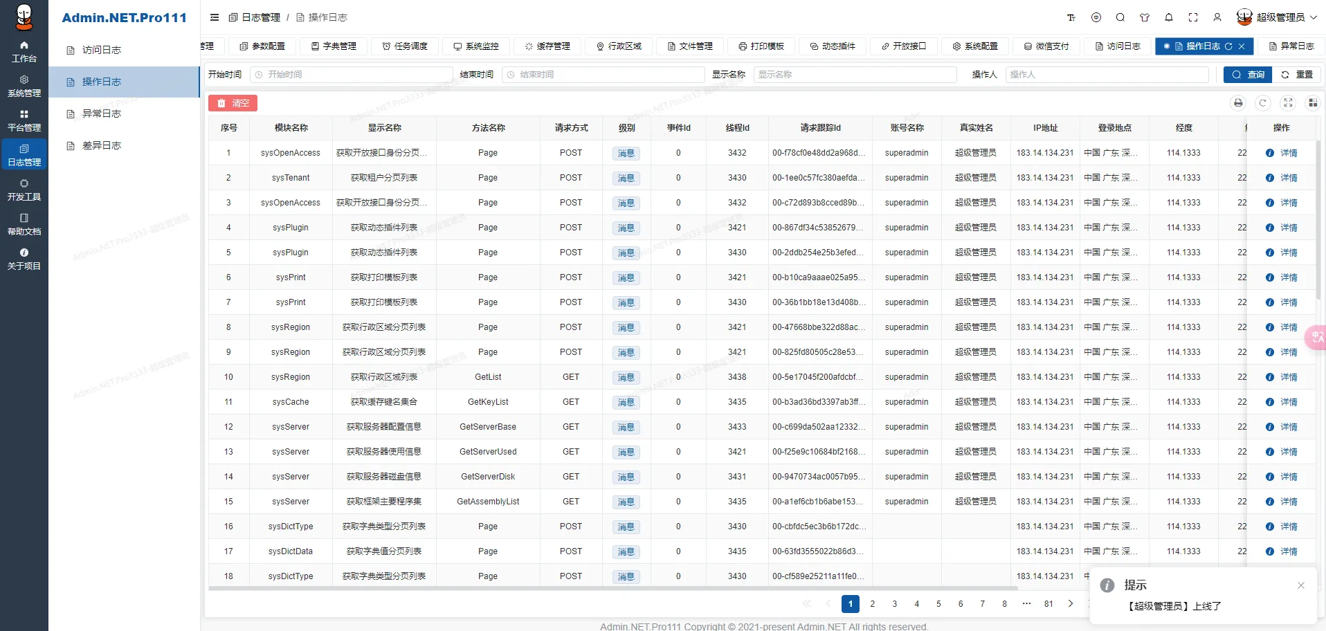Focus the 显示名称 input field
This screenshot has height=631, width=1326.
pos(855,75)
